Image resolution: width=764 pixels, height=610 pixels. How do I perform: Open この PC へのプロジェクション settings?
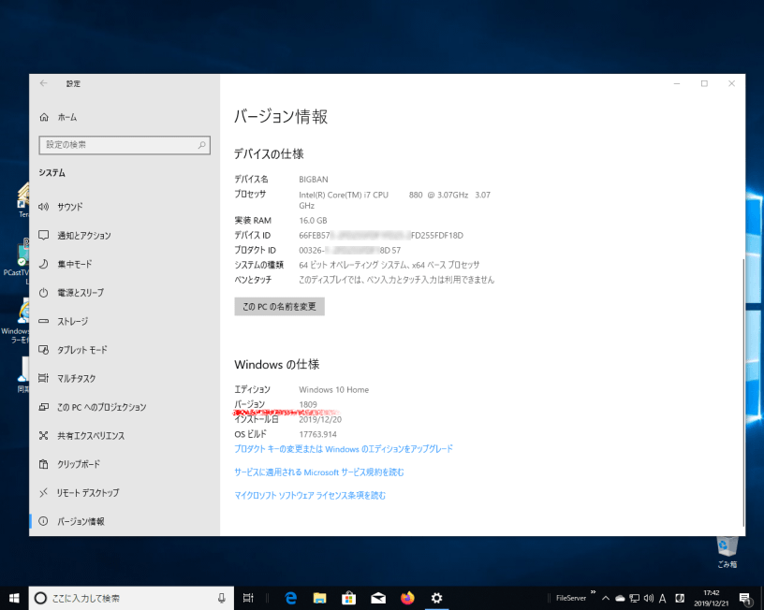(x=125, y=407)
